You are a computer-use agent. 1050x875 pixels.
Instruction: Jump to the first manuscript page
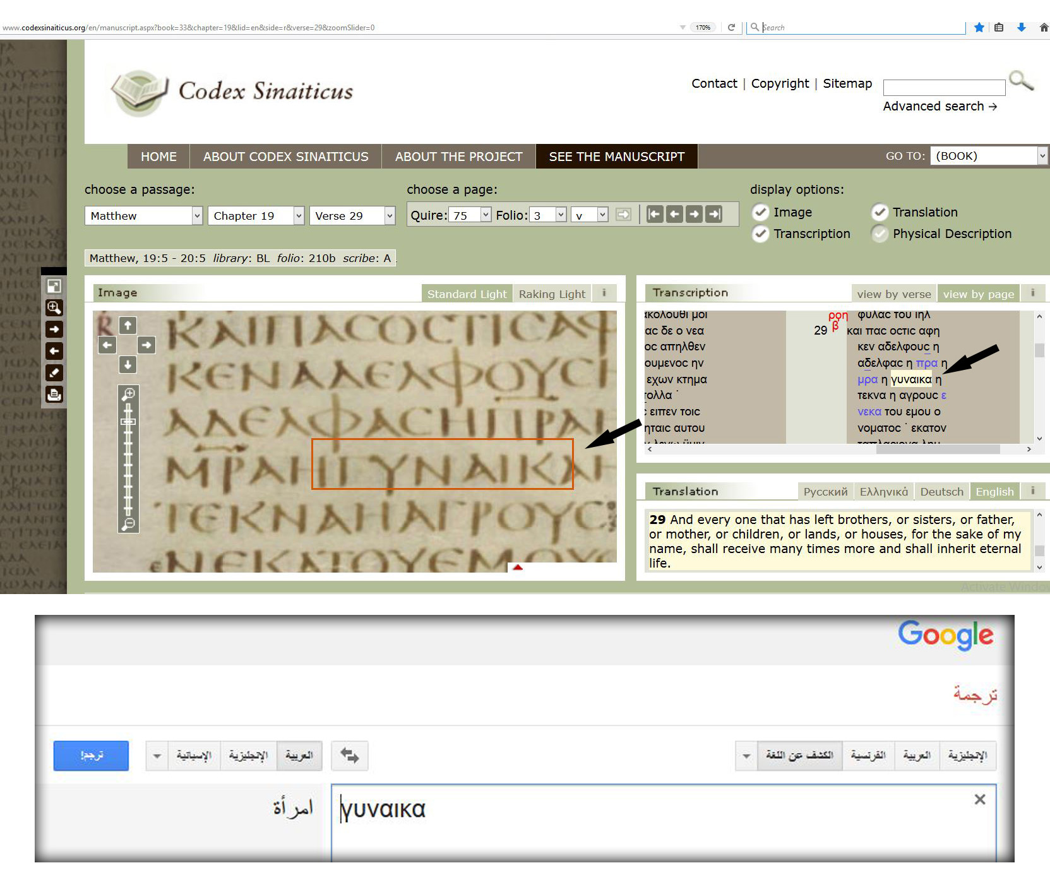coord(655,215)
